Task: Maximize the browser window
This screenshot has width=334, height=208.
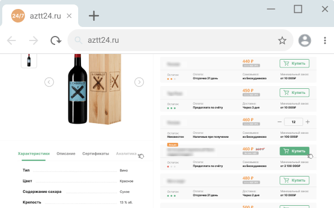Action: (x=298, y=9)
